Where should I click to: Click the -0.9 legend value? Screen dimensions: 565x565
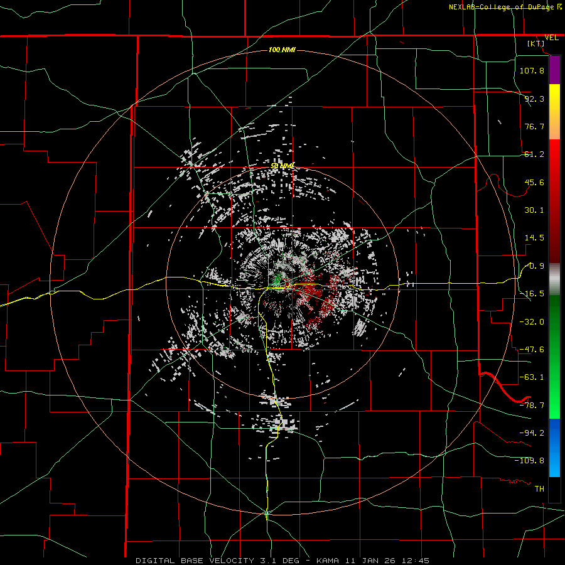[534, 266]
